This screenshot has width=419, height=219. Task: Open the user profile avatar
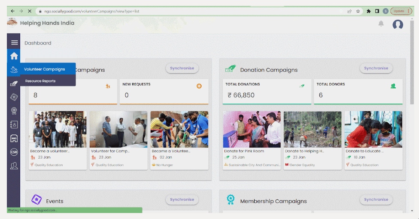point(398,24)
